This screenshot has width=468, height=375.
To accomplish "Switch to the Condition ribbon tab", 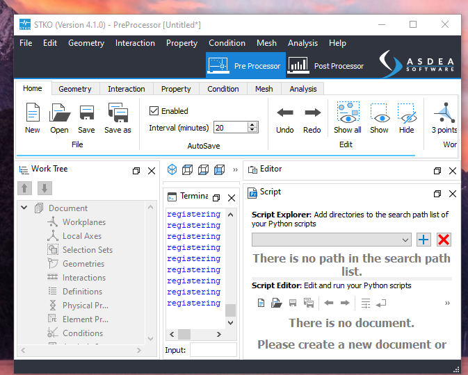I will point(223,89).
